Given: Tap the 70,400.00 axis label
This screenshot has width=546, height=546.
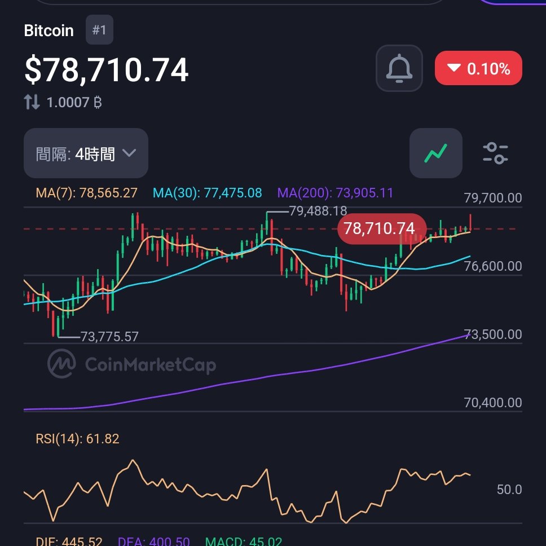Looking at the screenshot, I should [493, 403].
